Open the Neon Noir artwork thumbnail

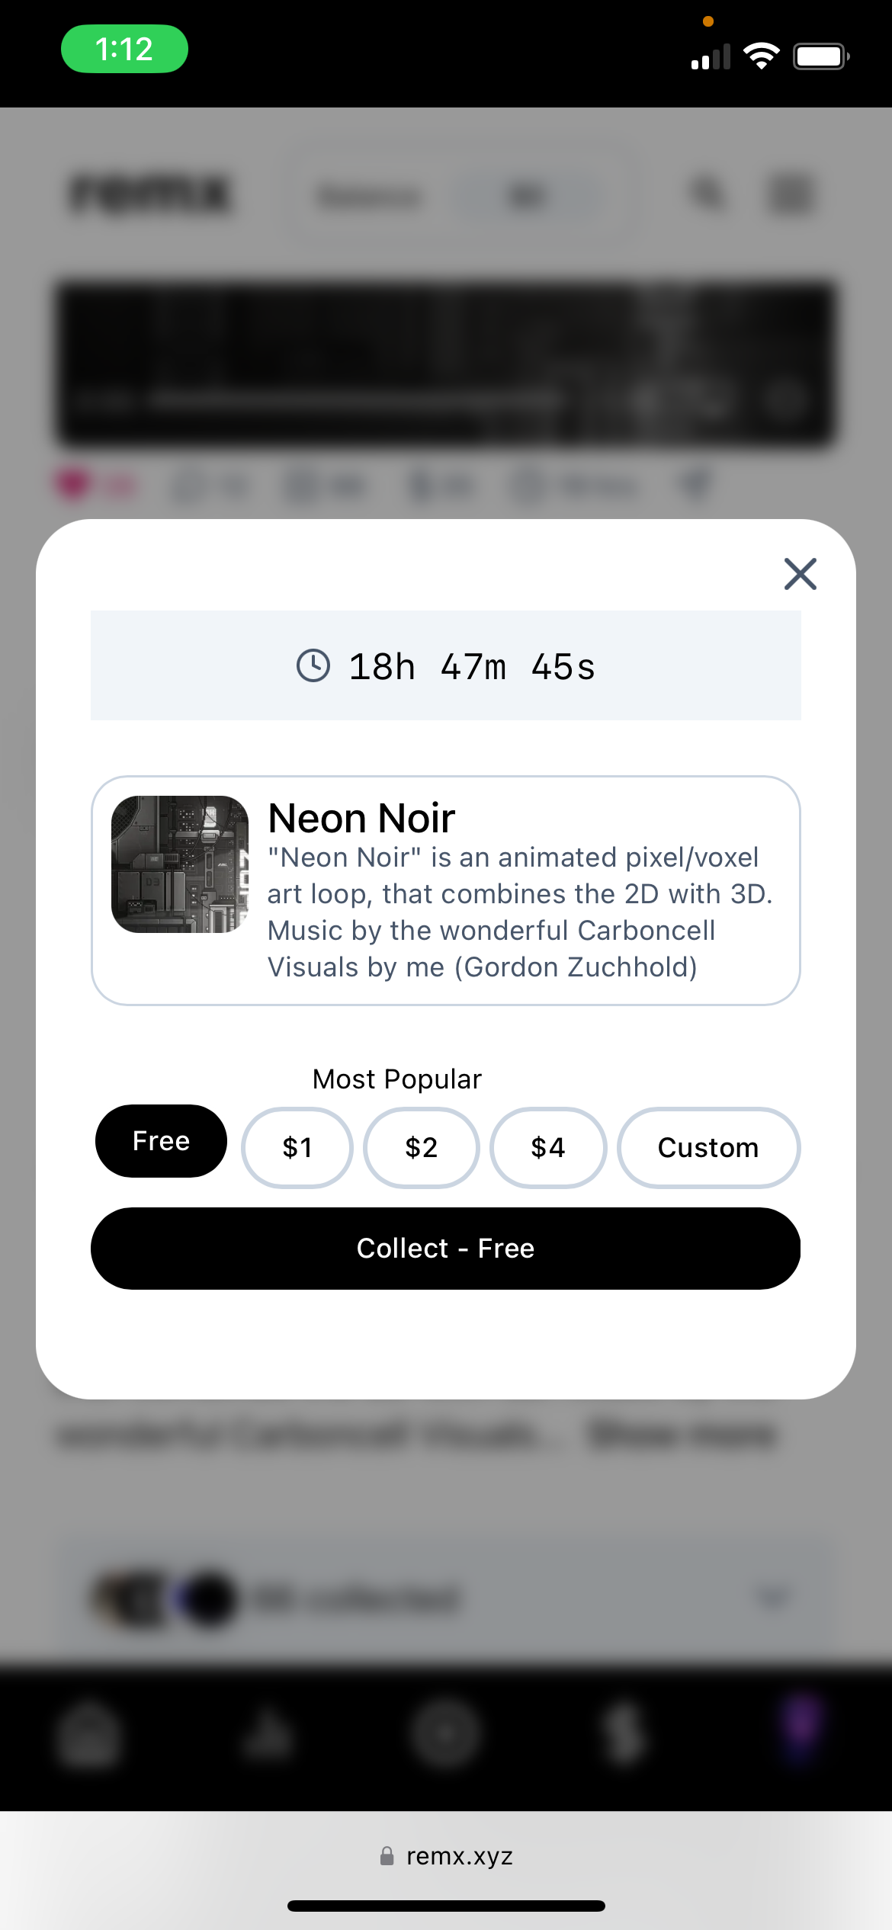click(180, 864)
